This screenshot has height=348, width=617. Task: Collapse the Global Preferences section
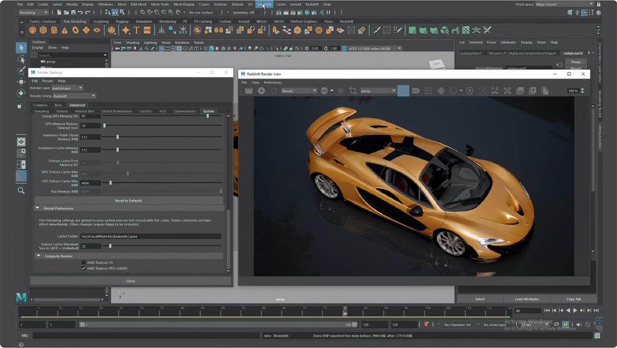[38, 208]
